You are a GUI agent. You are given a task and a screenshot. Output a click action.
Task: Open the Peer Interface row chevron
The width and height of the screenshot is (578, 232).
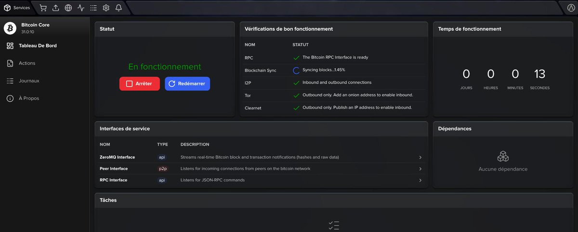(420, 169)
